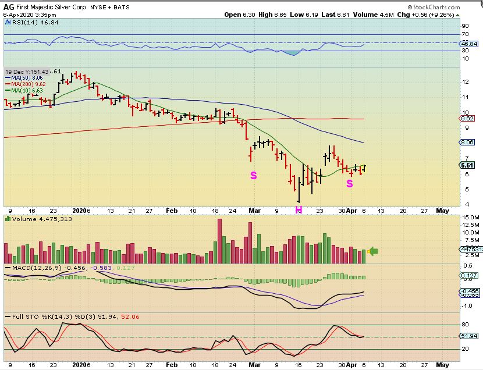The image size is (483, 370).
Task: Click the 0.127 tag on MACD right axis
Action: 469,276
